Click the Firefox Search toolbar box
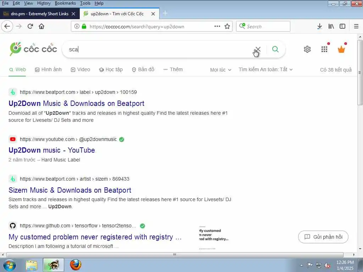 point(263,26)
